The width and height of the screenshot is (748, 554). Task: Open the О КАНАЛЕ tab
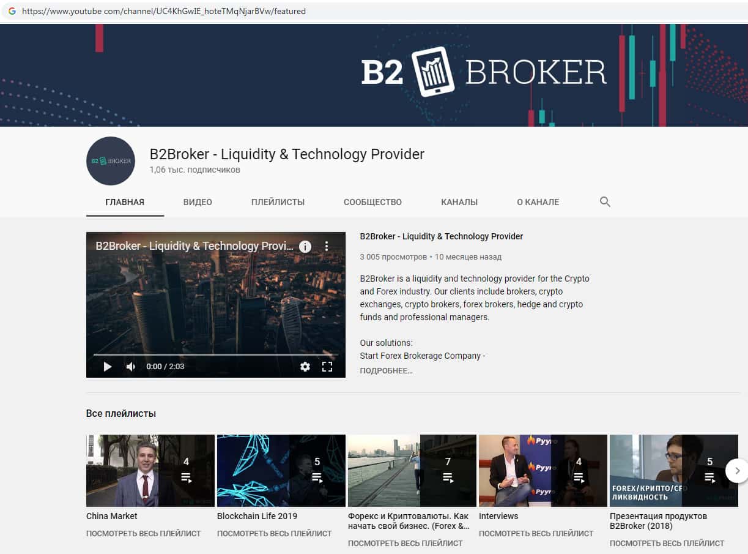click(538, 202)
